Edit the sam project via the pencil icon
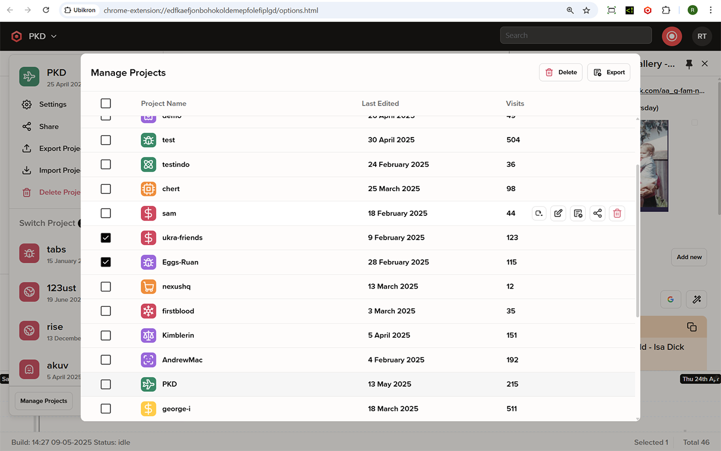The image size is (721, 451). [x=558, y=213]
